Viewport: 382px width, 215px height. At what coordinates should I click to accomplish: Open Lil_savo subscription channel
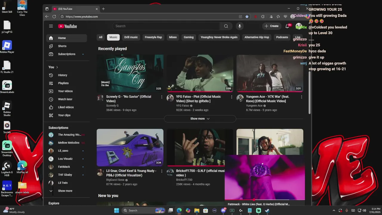click(x=66, y=151)
